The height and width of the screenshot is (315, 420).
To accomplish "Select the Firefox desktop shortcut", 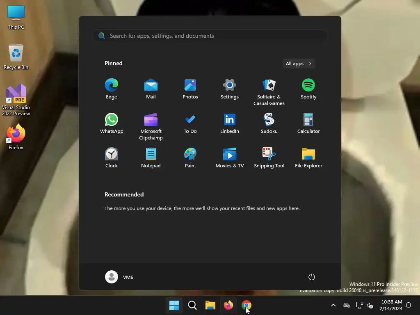I will click(x=16, y=137).
